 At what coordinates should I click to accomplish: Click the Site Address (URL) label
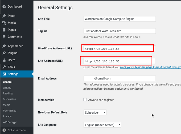click(x=50, y=61)
